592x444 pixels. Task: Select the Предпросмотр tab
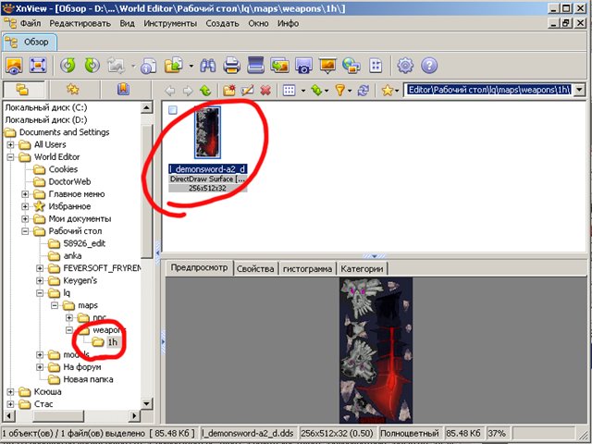point(199,267)
